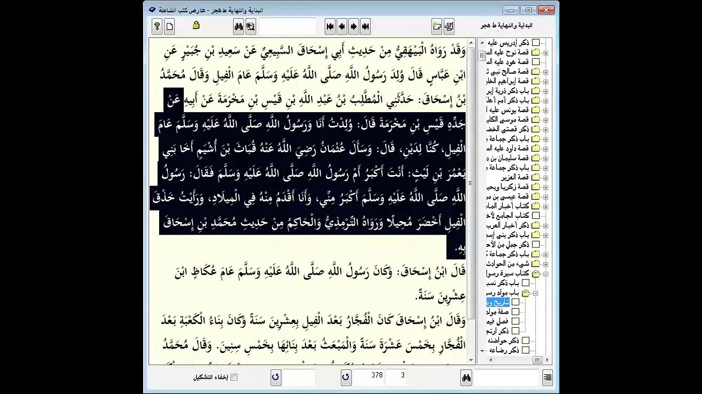The width and height of the screenshot is (702, 394).
Task: Open search with the toolbar binoculars icon
Action: tap(239, 26)
